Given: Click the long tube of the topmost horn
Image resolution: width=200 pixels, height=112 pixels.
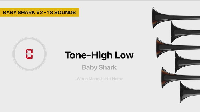Looking at the screenshot, I should point(184,18).
